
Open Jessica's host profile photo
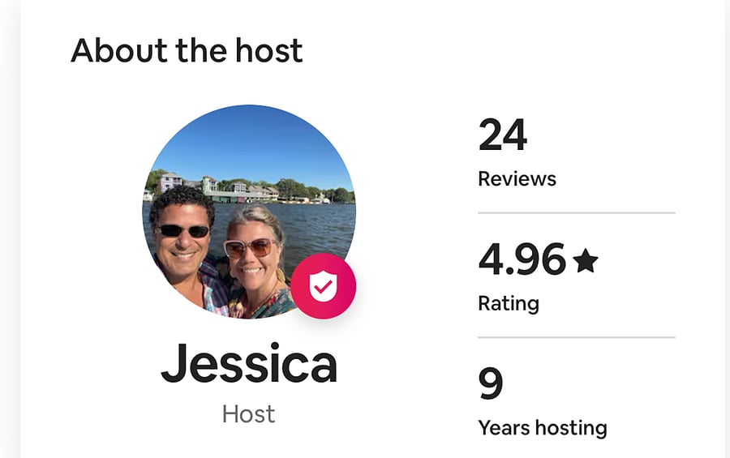(x=249, y=212)
